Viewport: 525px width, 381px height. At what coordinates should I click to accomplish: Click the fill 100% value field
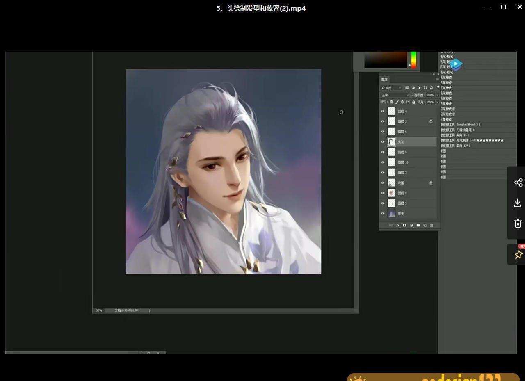pyautogui.click(x=430, y=102)
